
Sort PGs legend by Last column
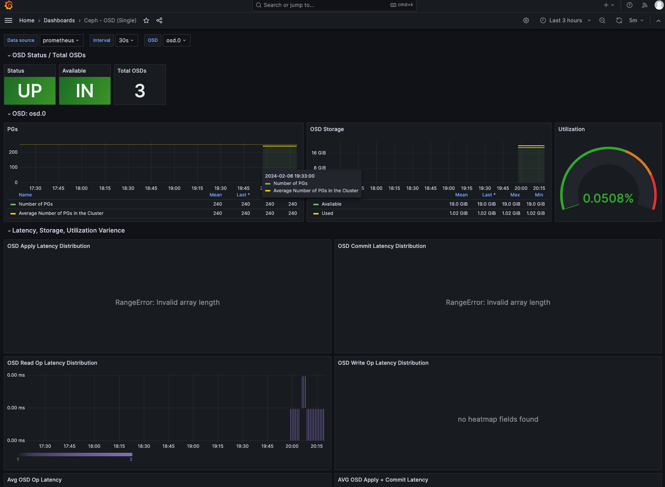pos(243,195)
